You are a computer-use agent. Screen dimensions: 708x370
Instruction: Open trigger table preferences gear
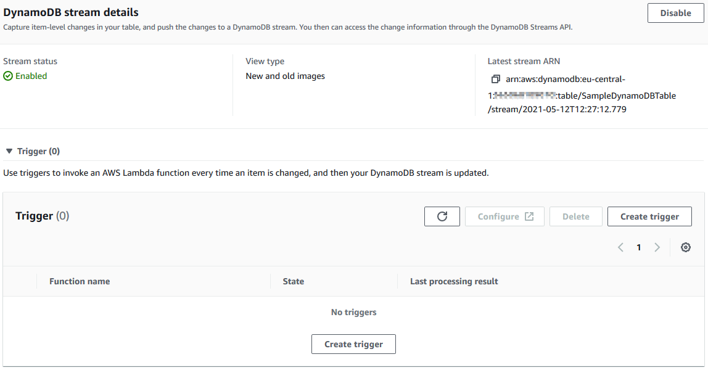click(685, 247)
